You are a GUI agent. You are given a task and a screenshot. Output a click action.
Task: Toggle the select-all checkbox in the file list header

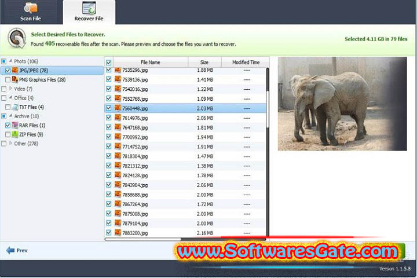[x=108, y=63]
